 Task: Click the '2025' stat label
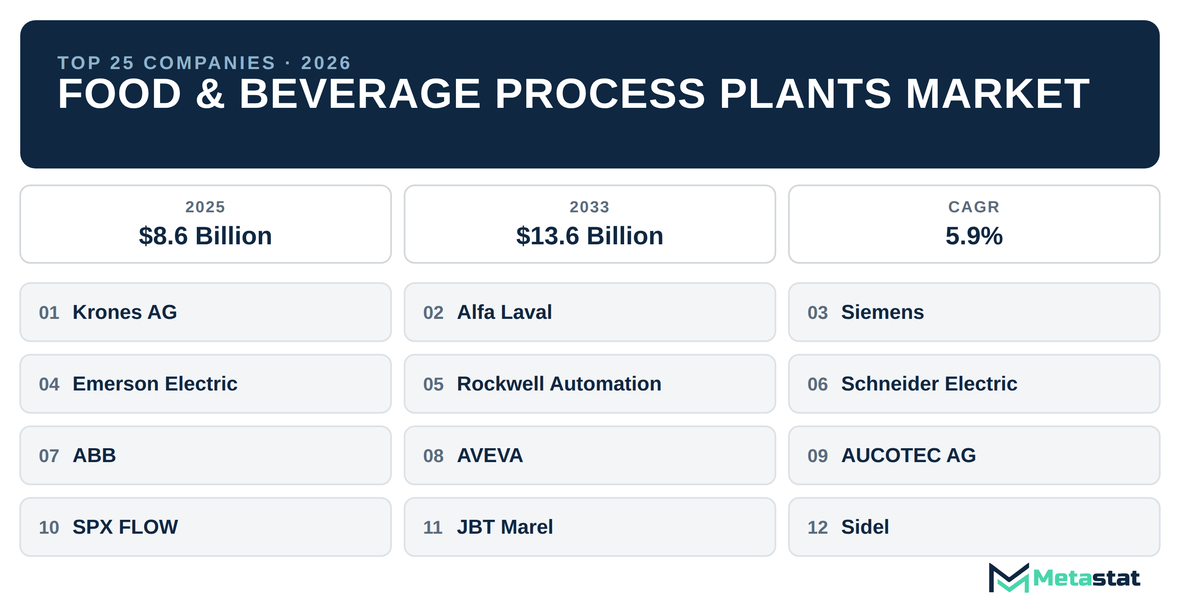[205, 207]
